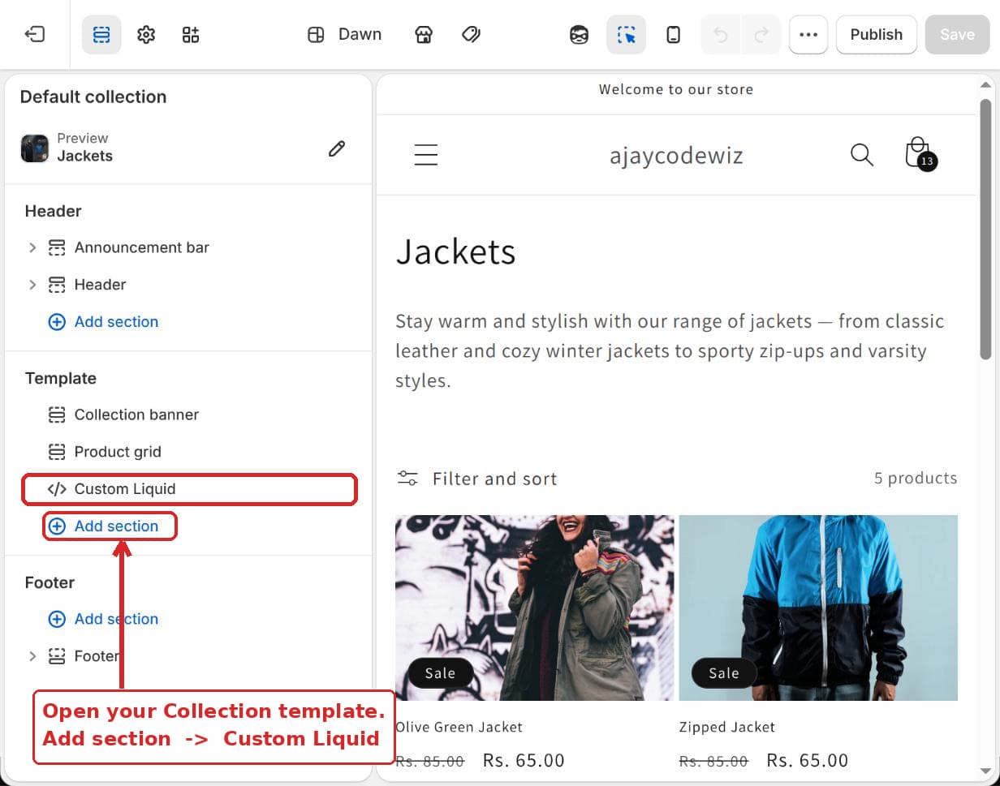The image size is (1000, 786).
Task: Toggle the inspector selection tool
Action: coord(626,35)
